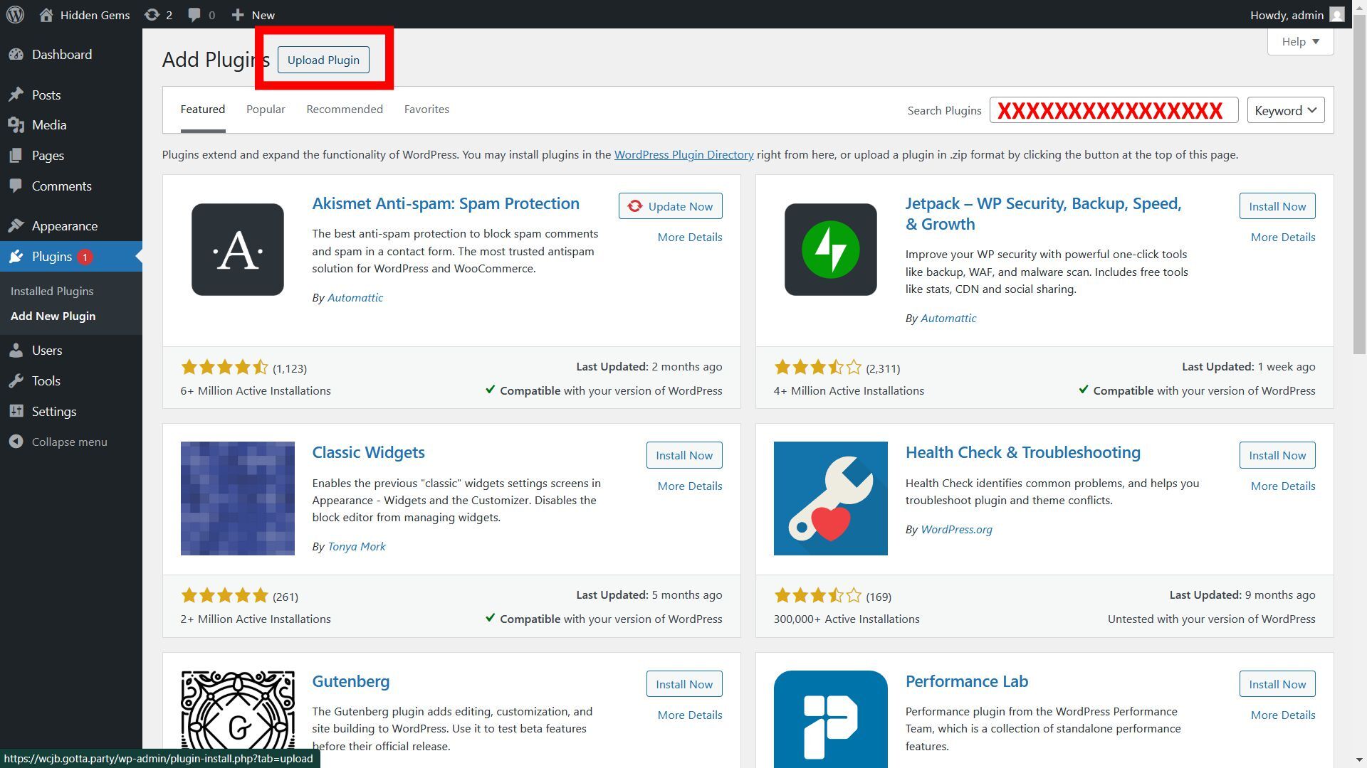Select the Add New Plugin submenu
1367x768 pixels.
point(53,316)
